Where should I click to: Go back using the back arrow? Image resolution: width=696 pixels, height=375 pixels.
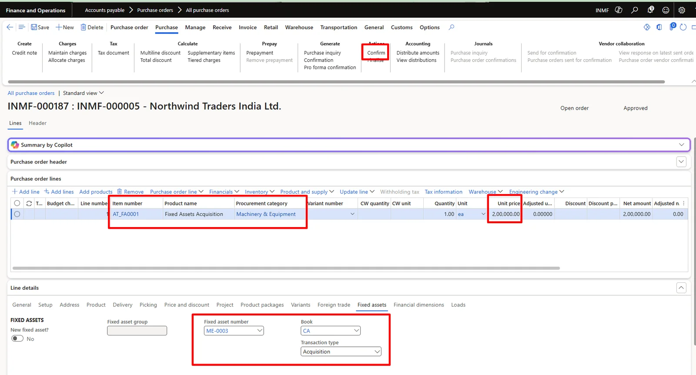(10, 27)
